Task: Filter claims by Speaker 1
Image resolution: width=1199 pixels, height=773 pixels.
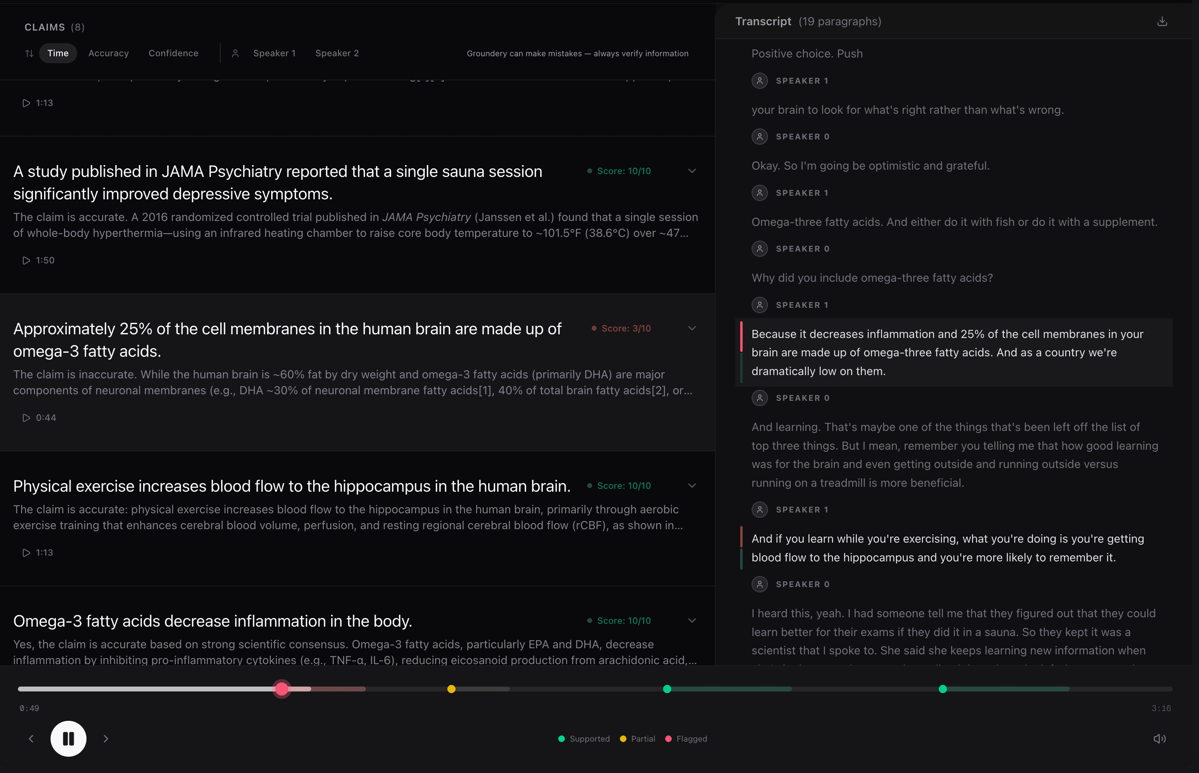Action: [274, 53]
